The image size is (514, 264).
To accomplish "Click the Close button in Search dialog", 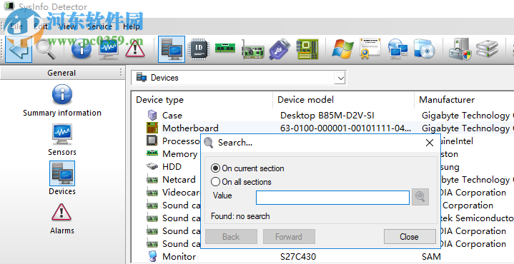I will pyautogui.click(x=409, y=236).
